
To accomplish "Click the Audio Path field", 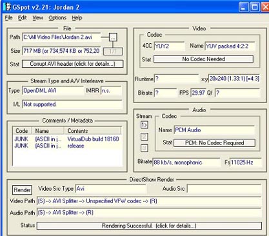I will click(149, 213).
